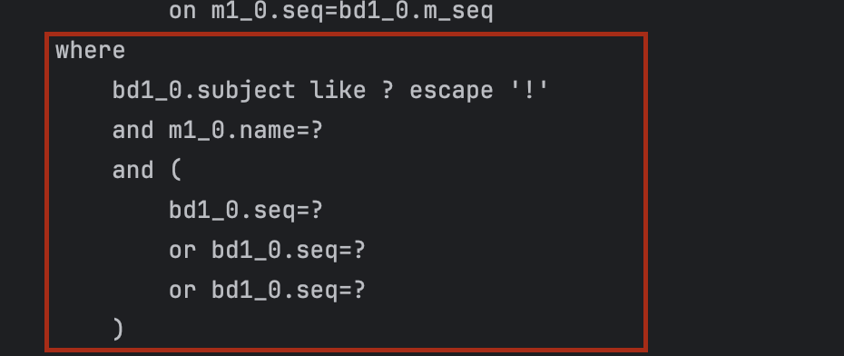Click the 'and' before m1_0.name

[132, 131]
